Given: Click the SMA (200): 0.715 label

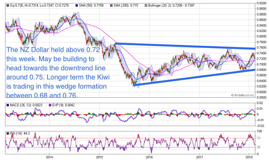Looking at the screenshot, I should (x=126, y=5).
